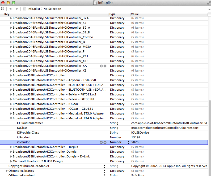Open the related items grid icon
The height and width of the screenshot is (176, 211).
pos(2,9)
